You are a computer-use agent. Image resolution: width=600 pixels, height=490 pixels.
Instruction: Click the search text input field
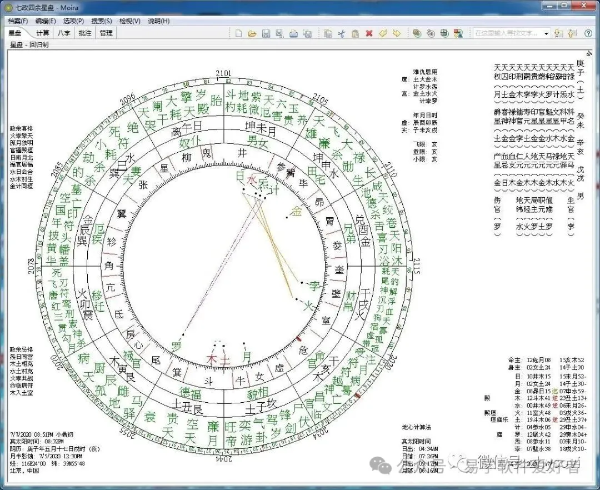(x=508, y=34)
